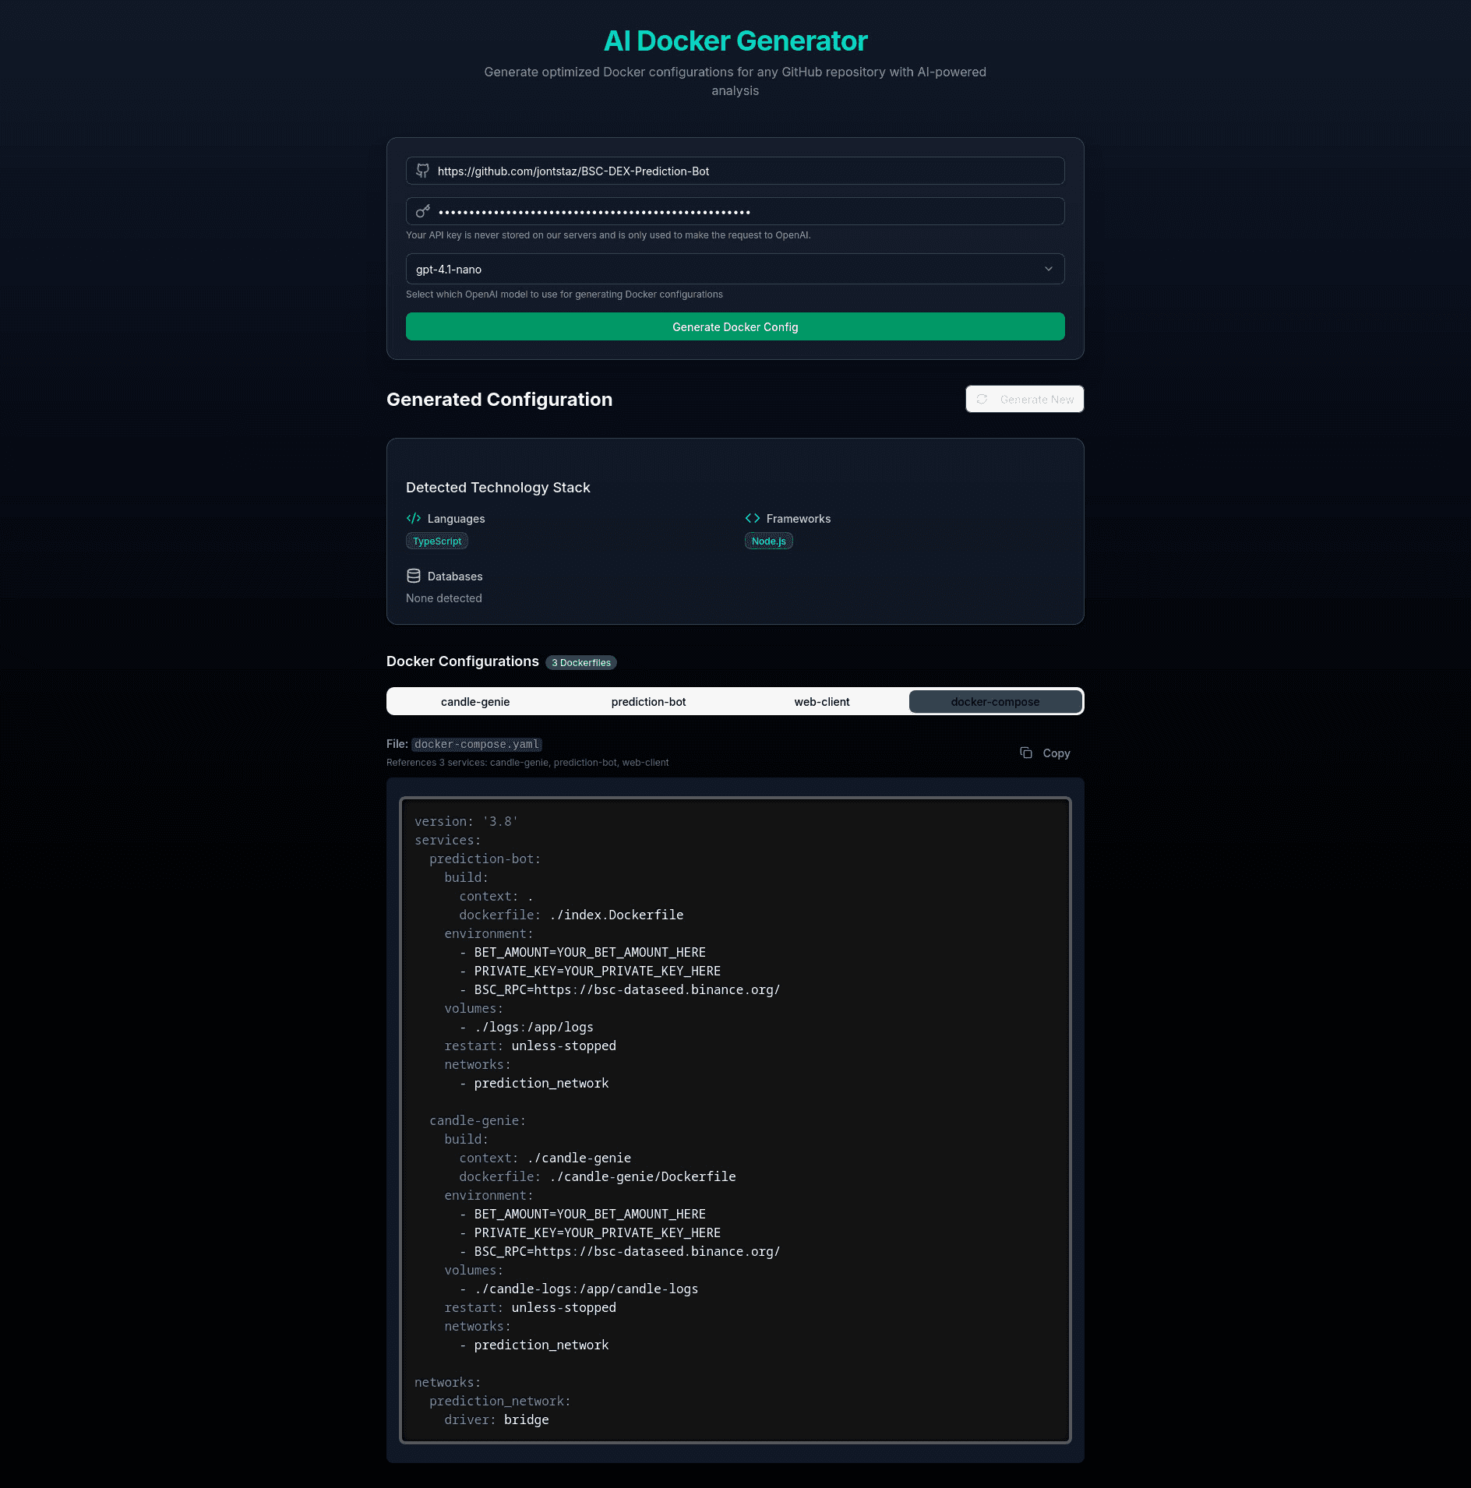Click the refresh icon in Generate New
The width and height of the screenshot is (1471, 1488).
pyautogui.click(x=982, y=399)
